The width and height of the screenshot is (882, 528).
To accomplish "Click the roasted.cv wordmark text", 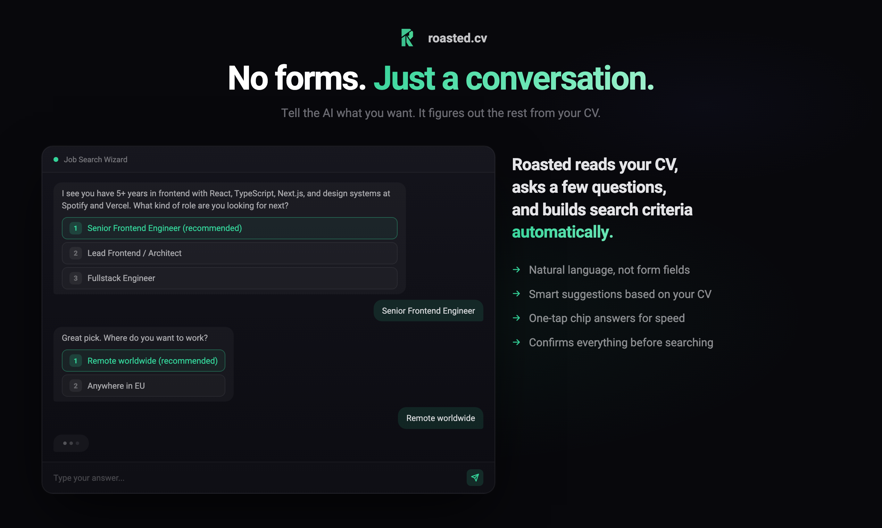I will pos(457,38).
